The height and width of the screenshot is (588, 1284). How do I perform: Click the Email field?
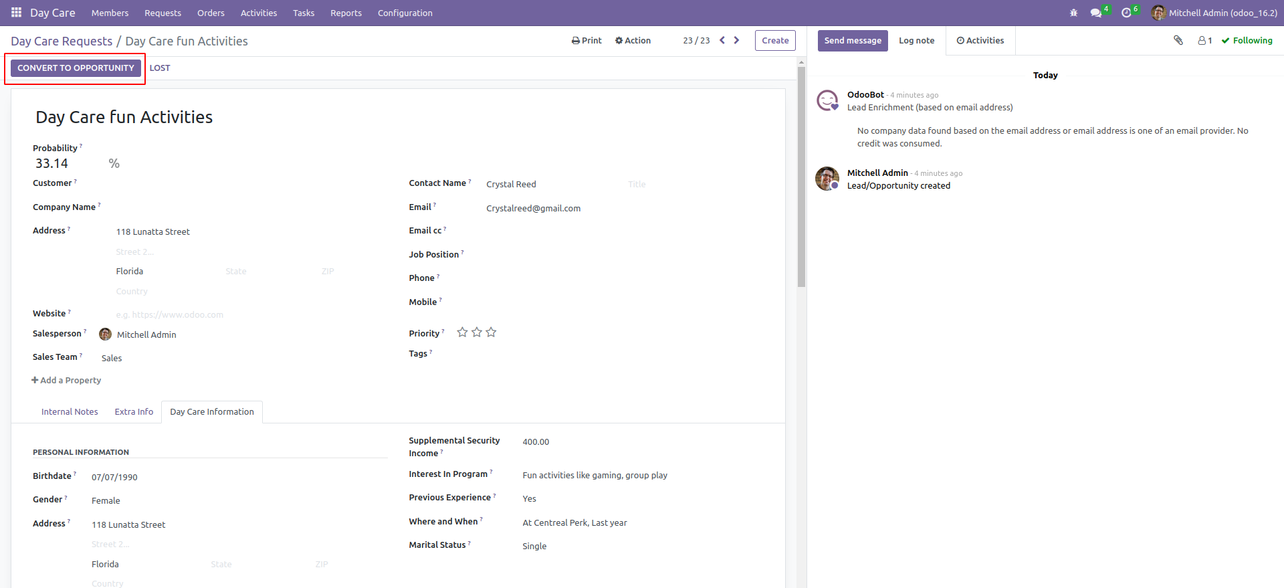[x=625, y=208]
